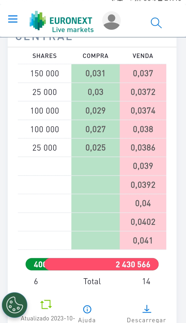This screenshot has width=186, height=323.
Task: Click the 0,031 buy price cell
Action: point(95,74)
